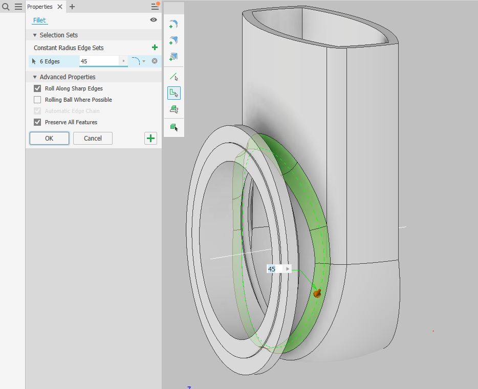Select the solid body selection icon
Image resolution: width=478 pixels, height=389 pixels.
pos(173,127)
